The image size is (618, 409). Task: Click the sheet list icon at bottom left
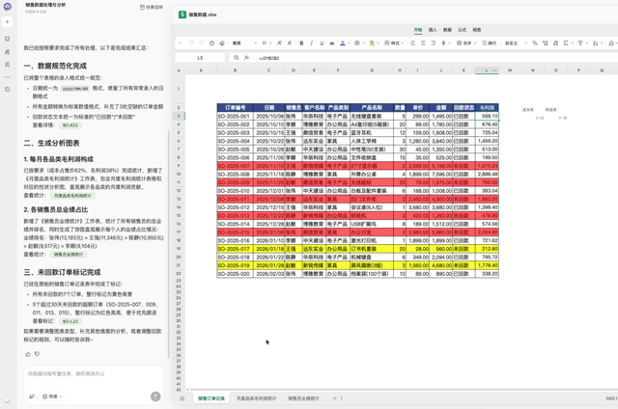[x=183, y=398]
